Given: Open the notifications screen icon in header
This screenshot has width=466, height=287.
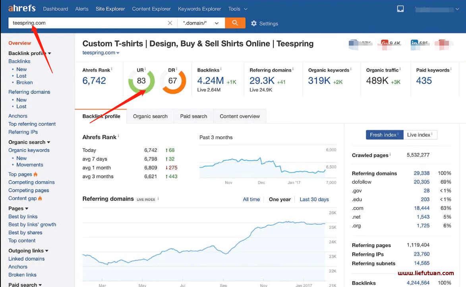Looking at the screenshot, I should (x=400, y=9).
